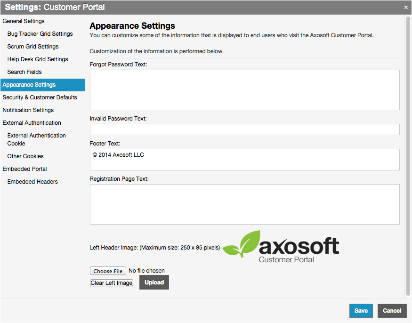
Task: Open Embedded Headers settings
Action: [32, 182]
